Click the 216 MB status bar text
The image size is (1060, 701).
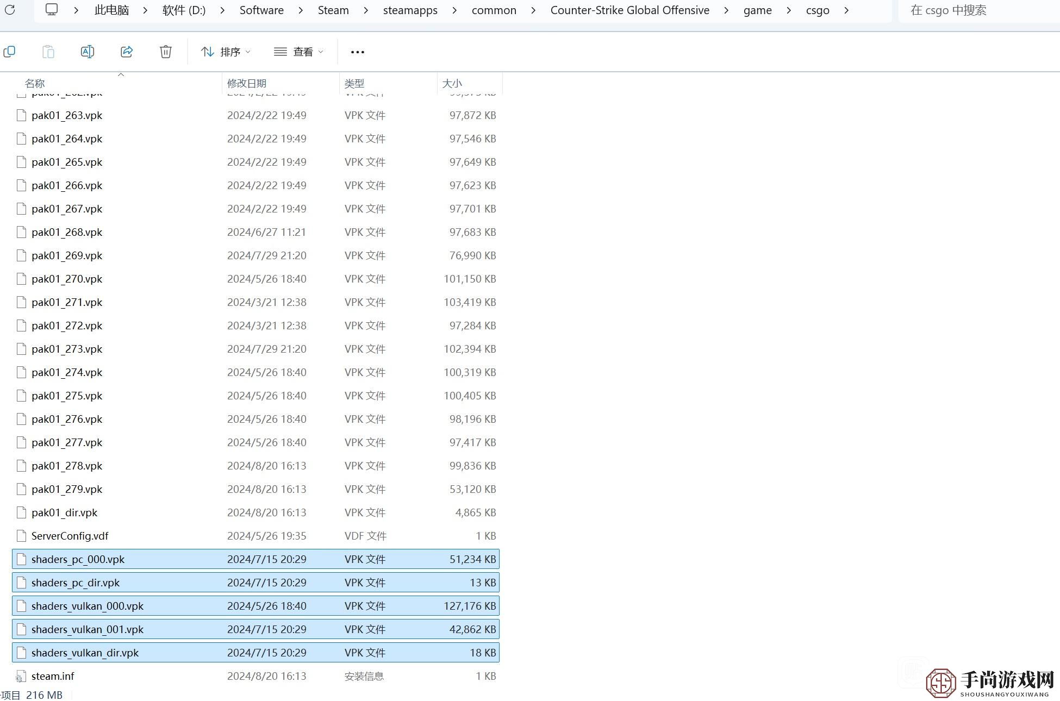(x=44, y=695)
